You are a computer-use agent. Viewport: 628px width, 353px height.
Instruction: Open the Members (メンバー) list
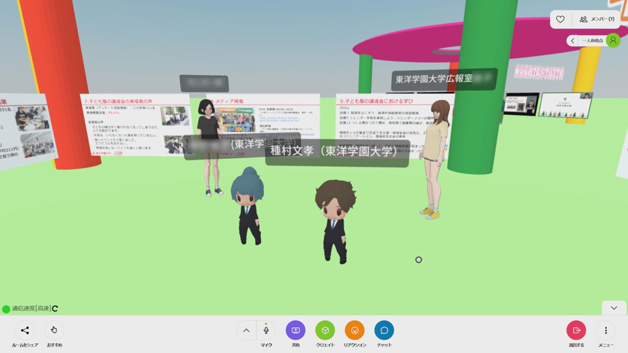[597, 19]
